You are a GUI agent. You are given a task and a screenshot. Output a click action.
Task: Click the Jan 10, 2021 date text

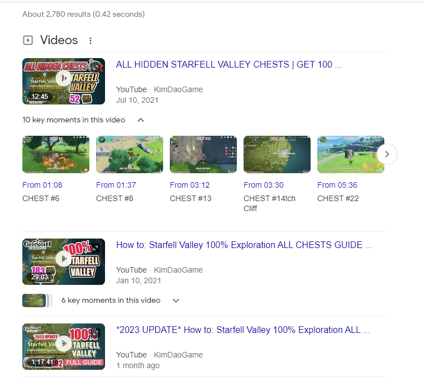(139, 280)
